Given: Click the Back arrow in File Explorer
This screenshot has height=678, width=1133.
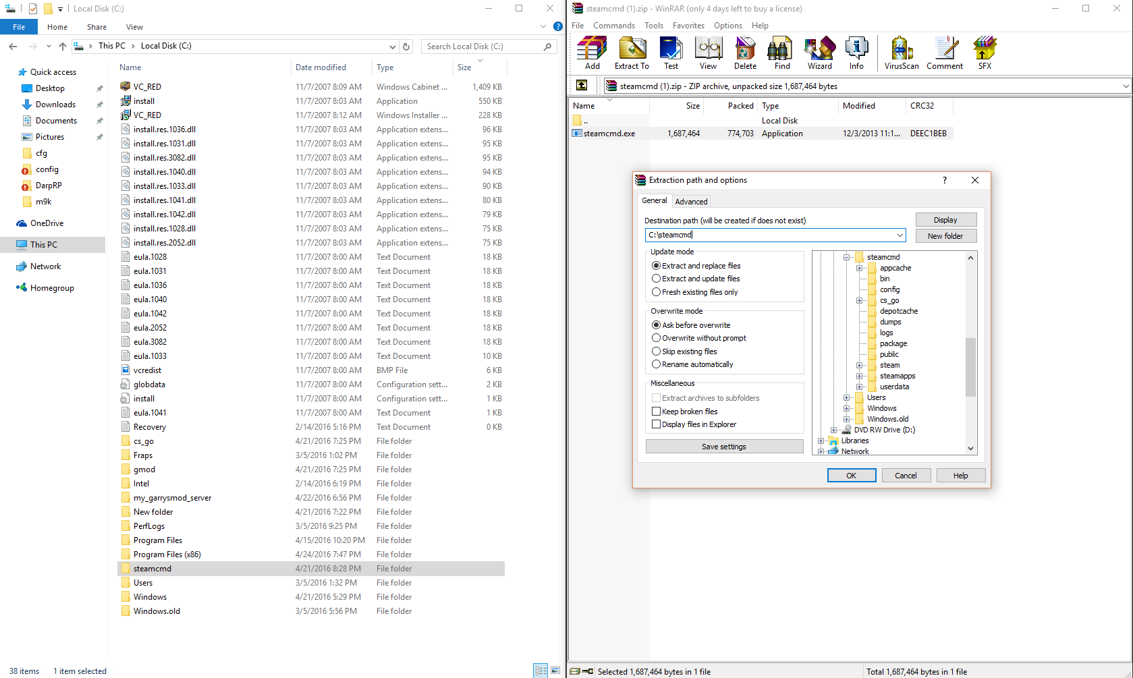Looking at the screenshot, I should coord(13,47).
